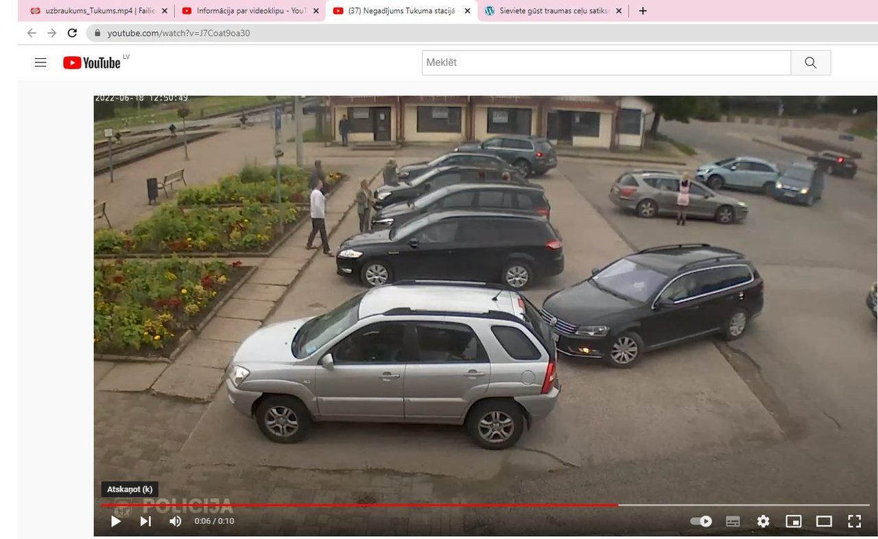Click the Meklēt search field
This screenshot has height=539, width=878.
[606, 62]
